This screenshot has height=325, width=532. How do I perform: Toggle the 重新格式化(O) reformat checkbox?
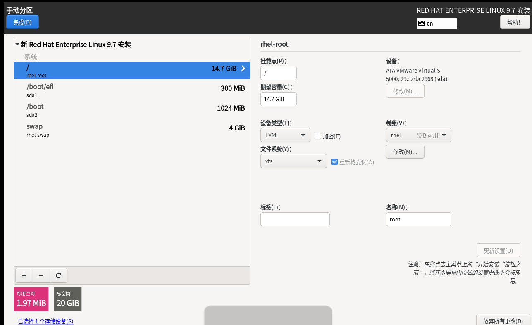(x=335, y=162)
